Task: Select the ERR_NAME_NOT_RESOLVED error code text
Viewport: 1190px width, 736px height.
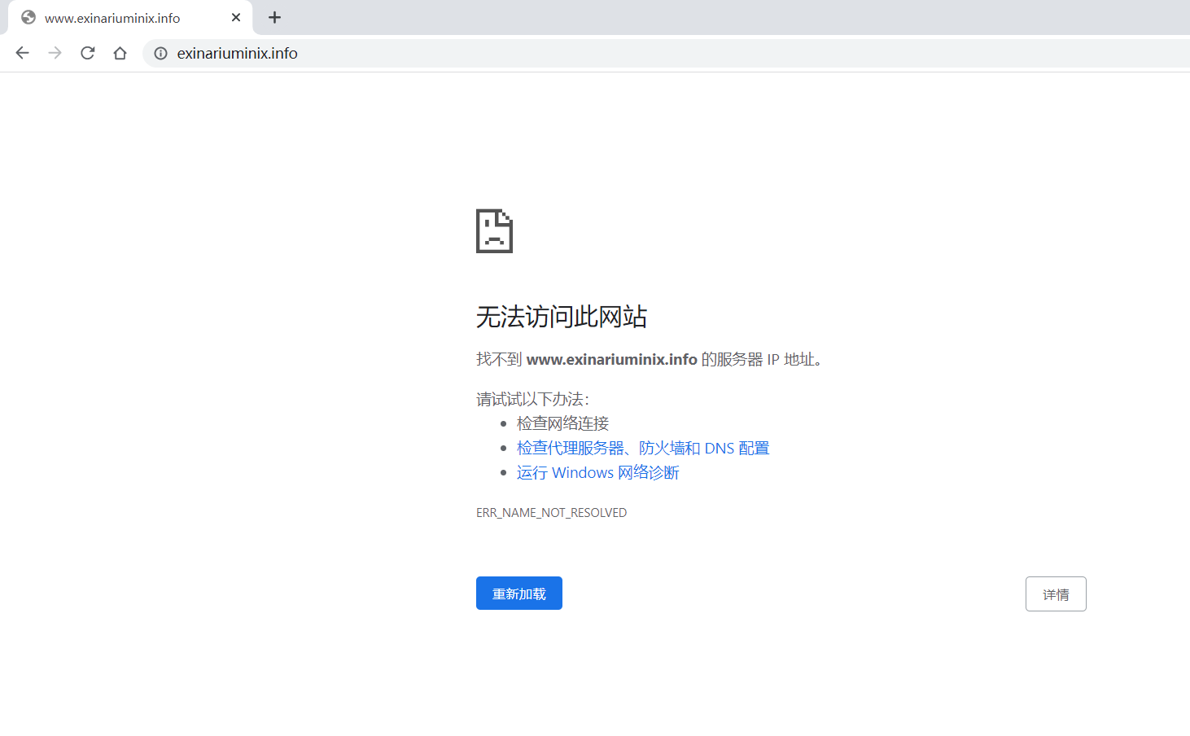Action: pyautogui.click(x=551, y=513)
